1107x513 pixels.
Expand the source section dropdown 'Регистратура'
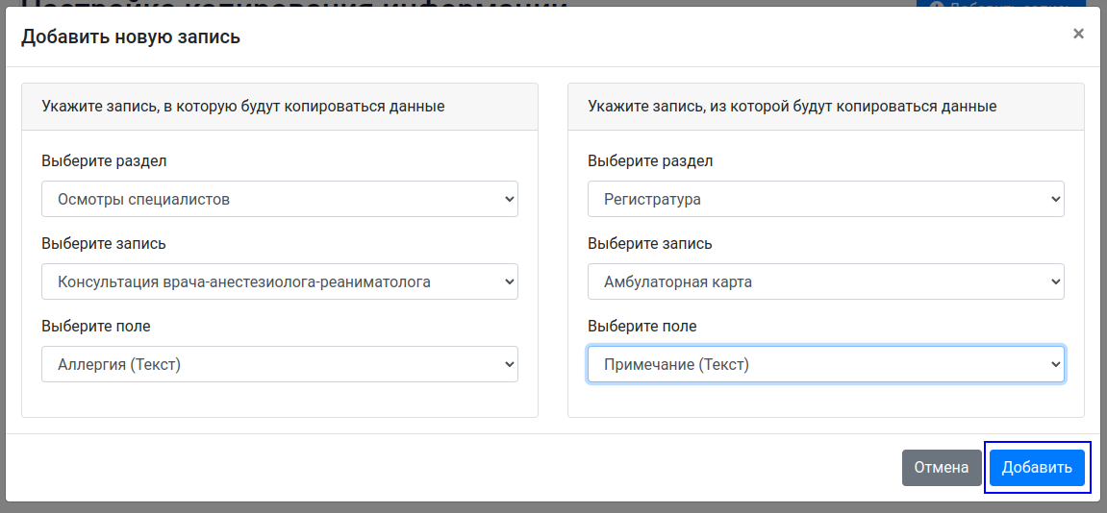pos(825,200)
